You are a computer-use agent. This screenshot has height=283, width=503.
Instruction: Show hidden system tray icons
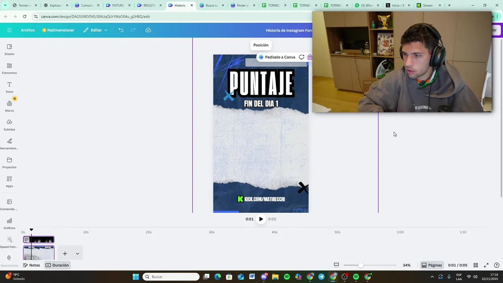[x=432, y=277]
